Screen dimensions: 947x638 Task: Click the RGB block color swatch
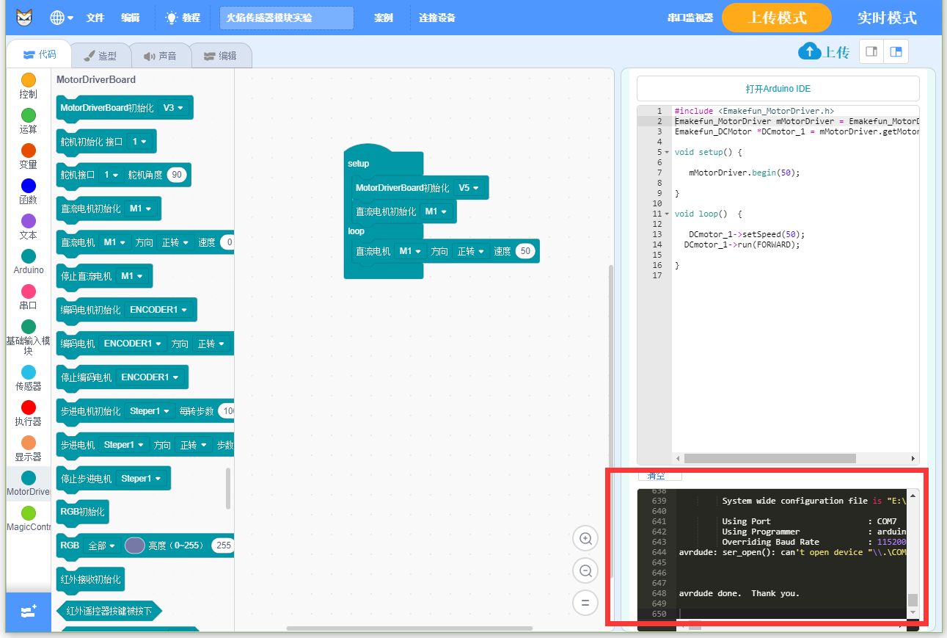[135, 545]
